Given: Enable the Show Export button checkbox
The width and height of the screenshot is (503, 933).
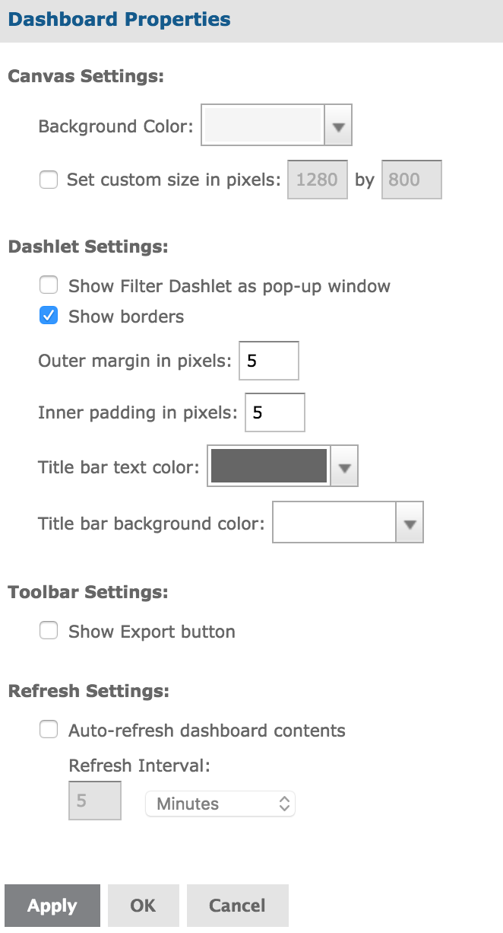Looking at the screenshot, I should coord(49,631).
